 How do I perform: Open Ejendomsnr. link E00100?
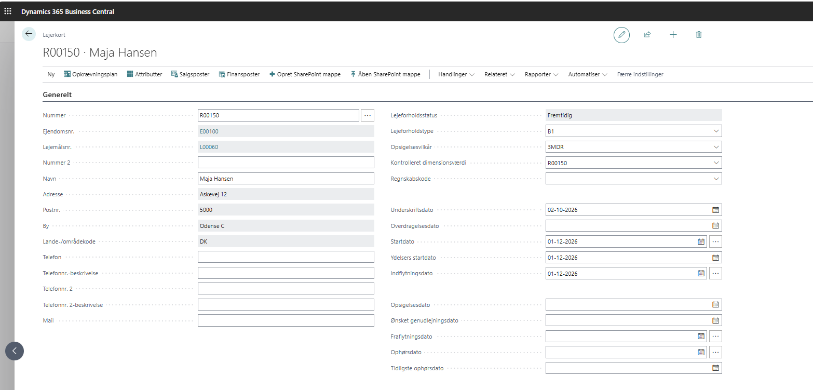point(209,131)
